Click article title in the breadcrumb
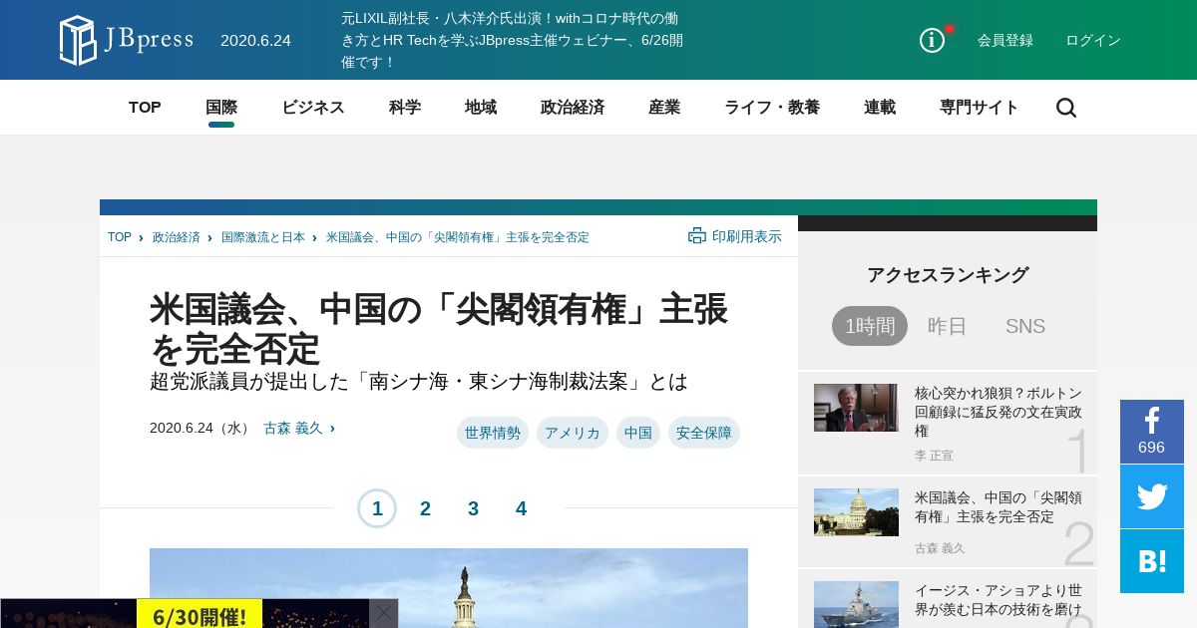The width and height of the screenshot is (1197, 628). coord(458,237)
